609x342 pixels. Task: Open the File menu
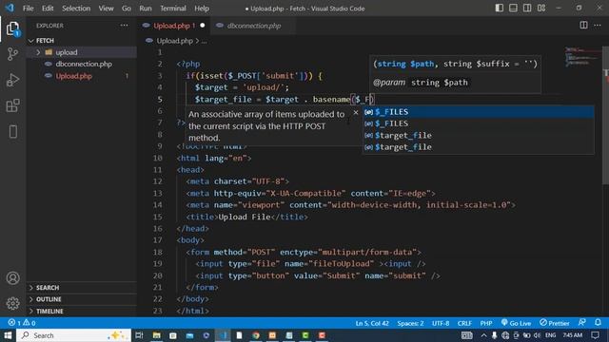click(x=28, y=9)
